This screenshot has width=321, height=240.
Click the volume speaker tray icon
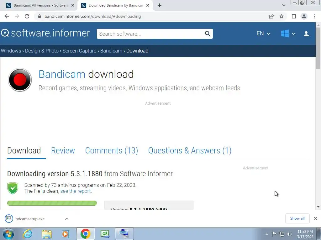(289, 234)
